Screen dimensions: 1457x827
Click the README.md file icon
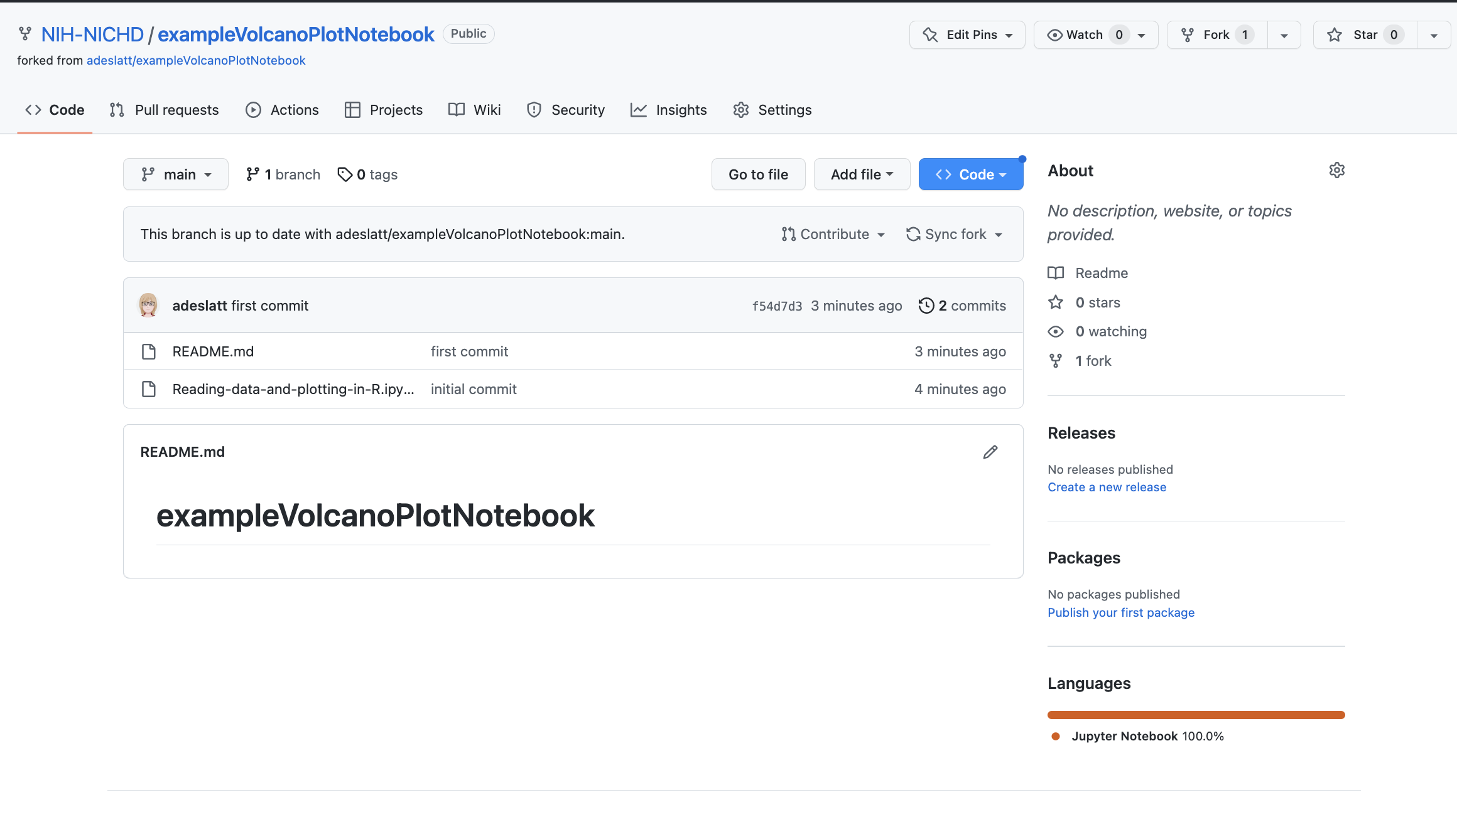tap(149, 351)
